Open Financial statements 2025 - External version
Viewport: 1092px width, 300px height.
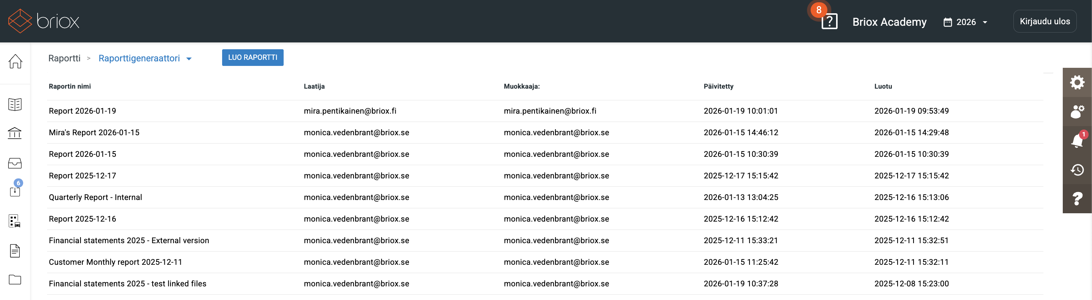[129, 240]
